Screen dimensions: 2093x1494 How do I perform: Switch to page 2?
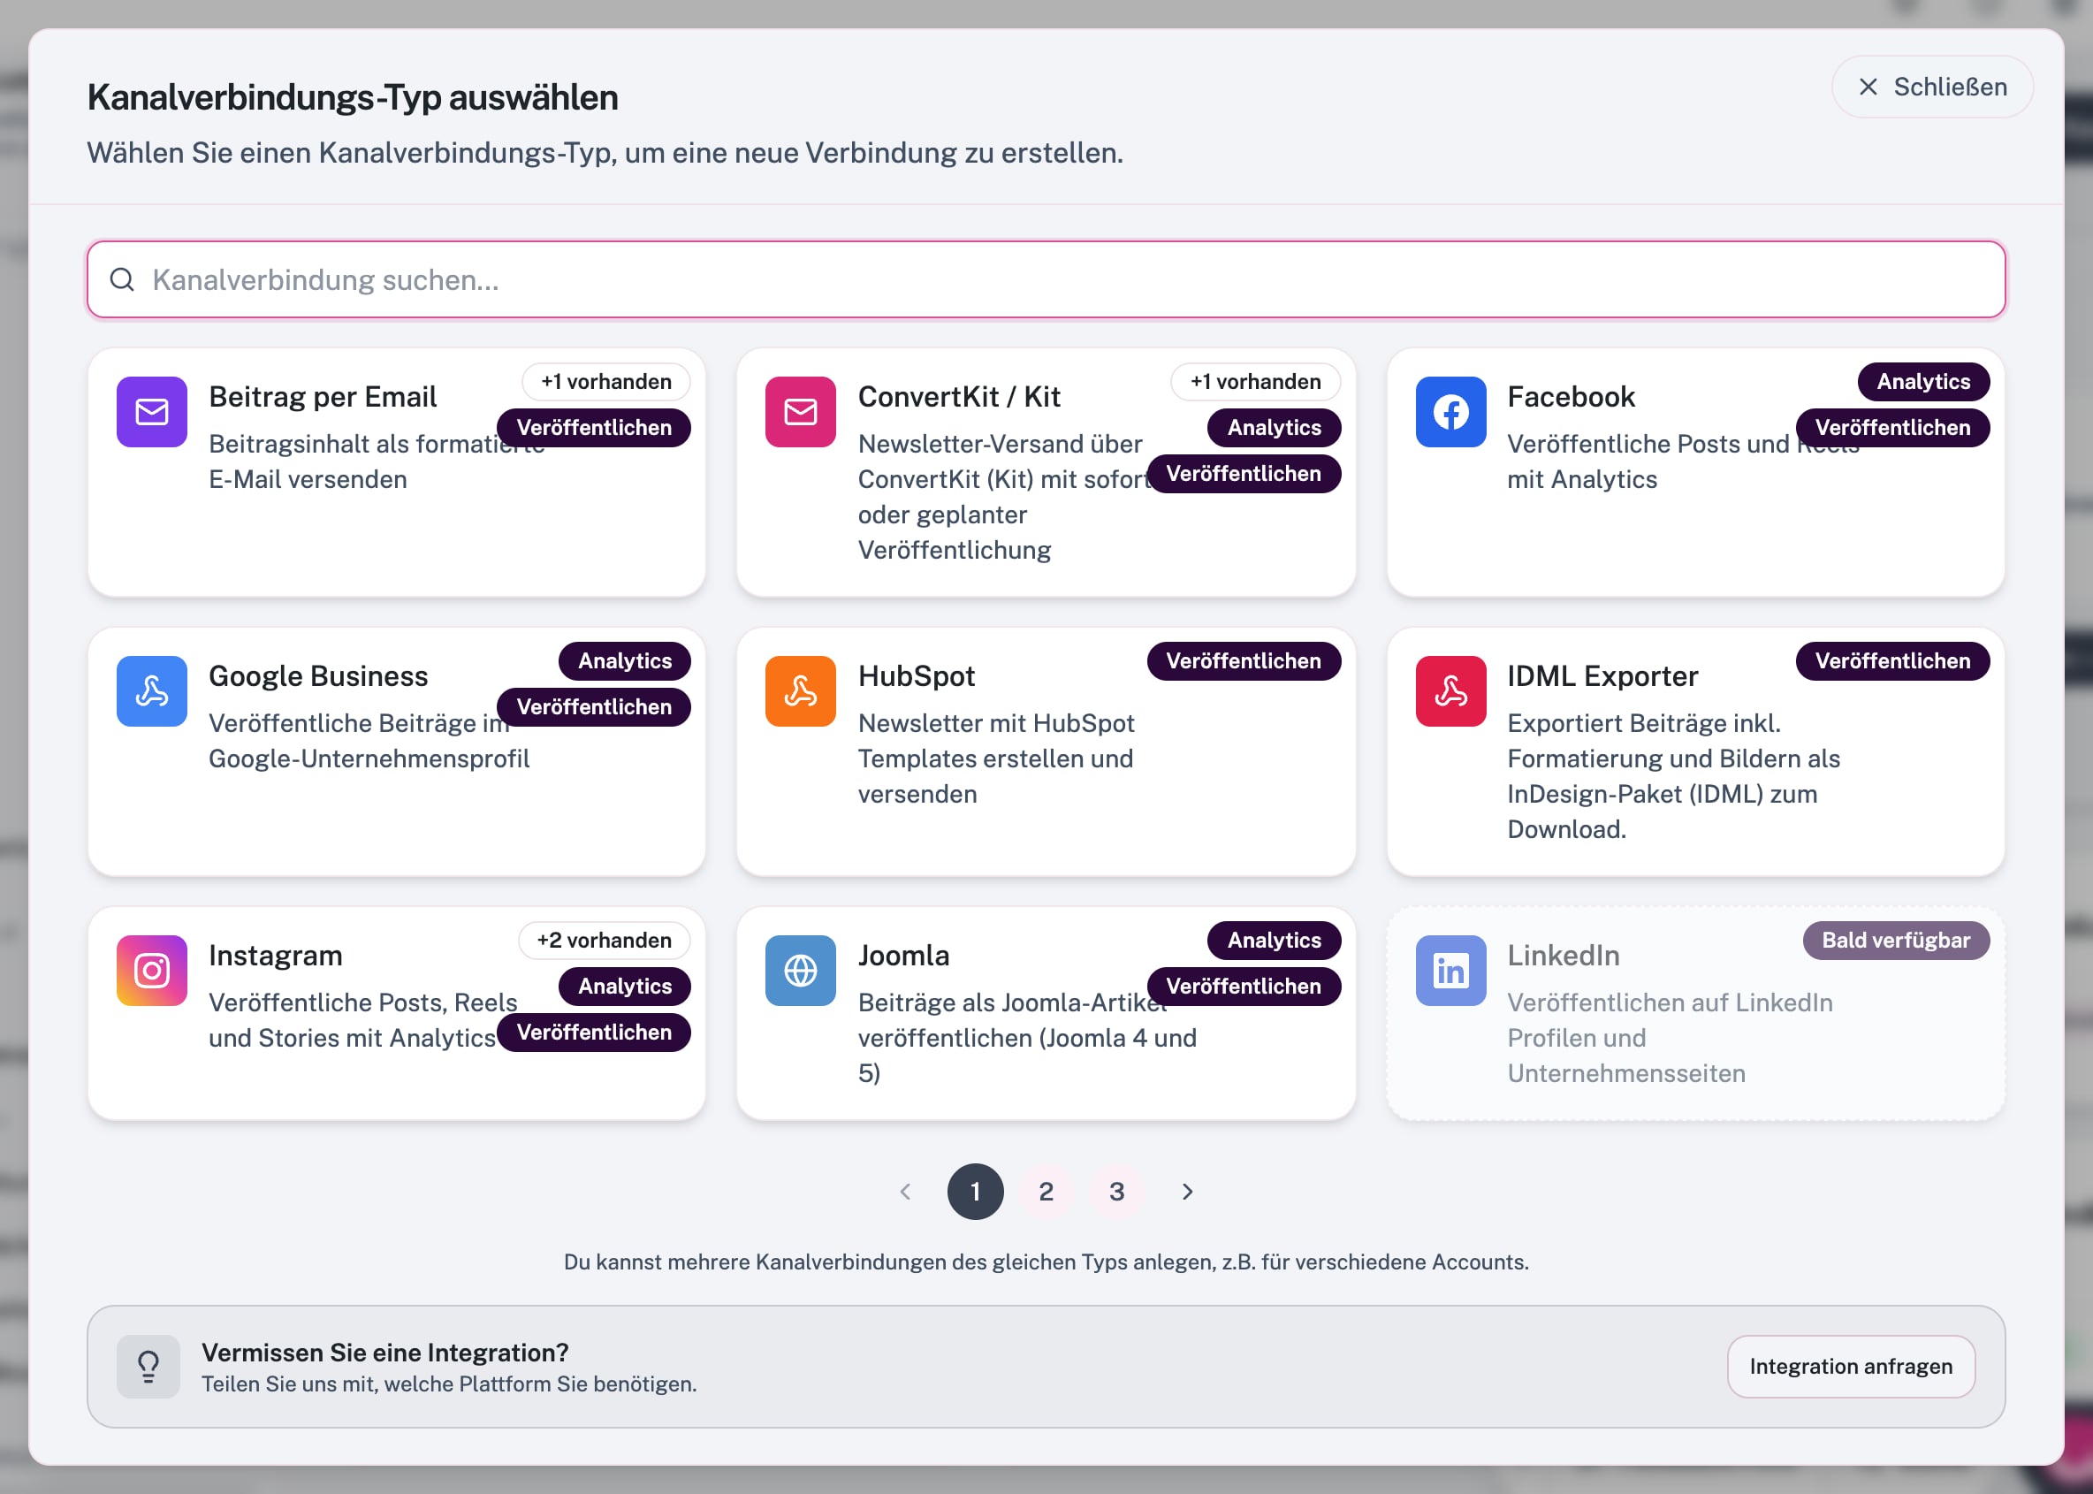(1046, 1192)
